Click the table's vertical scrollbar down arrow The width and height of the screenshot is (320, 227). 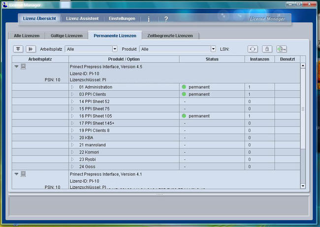click(x=303, y=185)
